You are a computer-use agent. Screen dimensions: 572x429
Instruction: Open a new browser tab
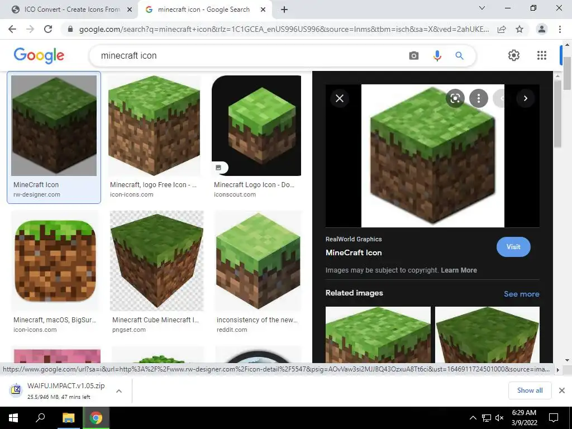point(284,9)
